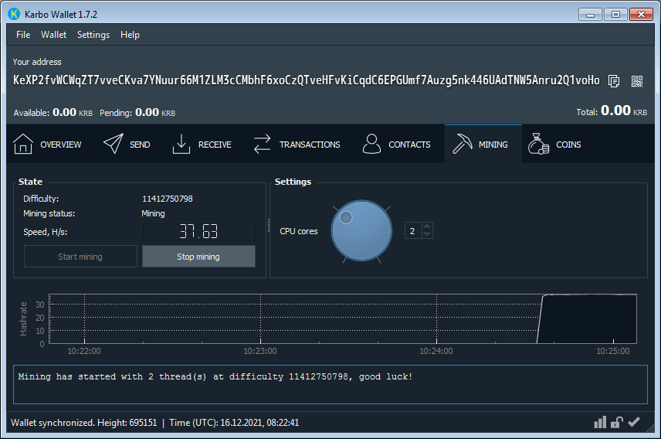
Task: Open the Receive tab
Action: (202, 145)
